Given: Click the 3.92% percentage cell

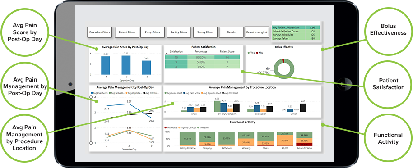Looking at the screenshot, I should pyautogui.click(x=200, y=67).
